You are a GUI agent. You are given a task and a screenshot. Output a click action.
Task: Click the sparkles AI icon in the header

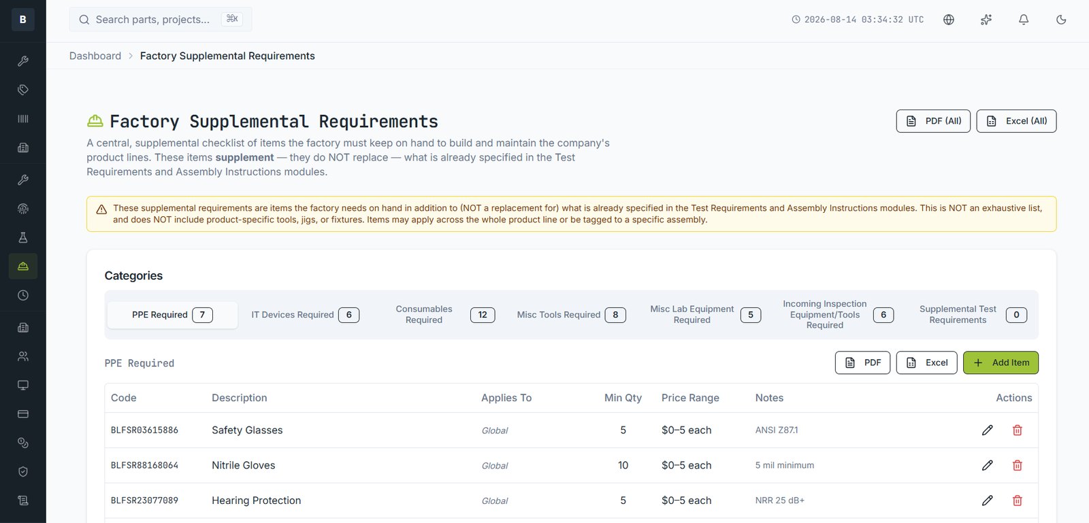pos(986,20)
